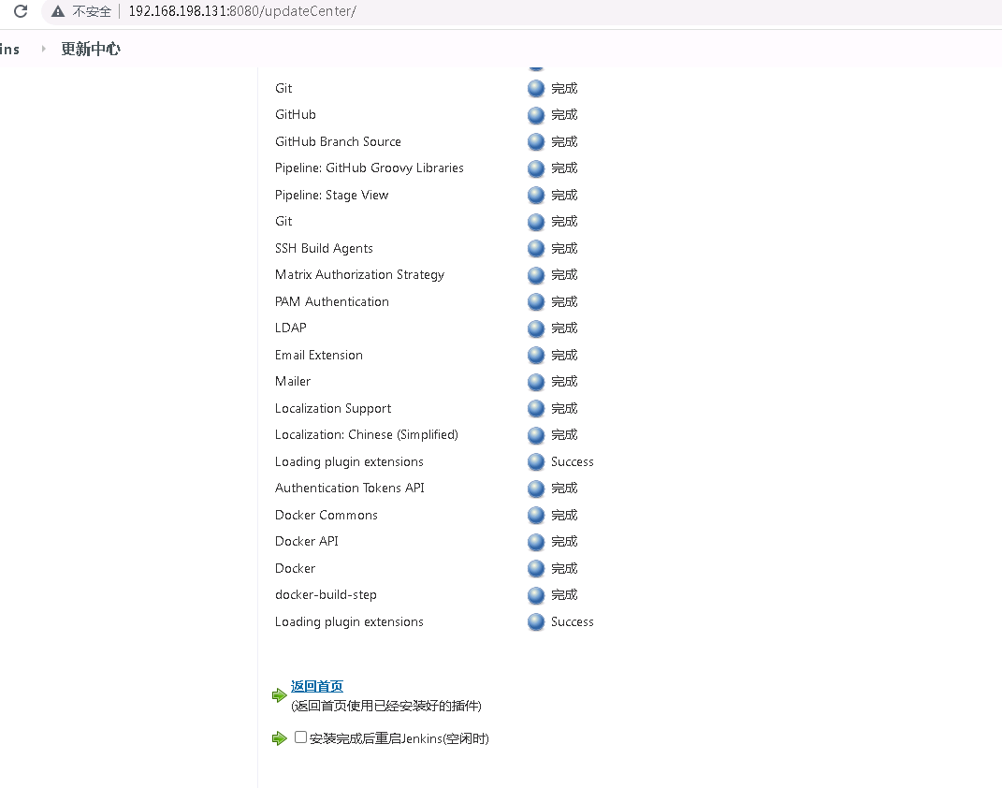Click the docker-build-step plugin name
The image size is (1002, 788).
click(326, 595)
